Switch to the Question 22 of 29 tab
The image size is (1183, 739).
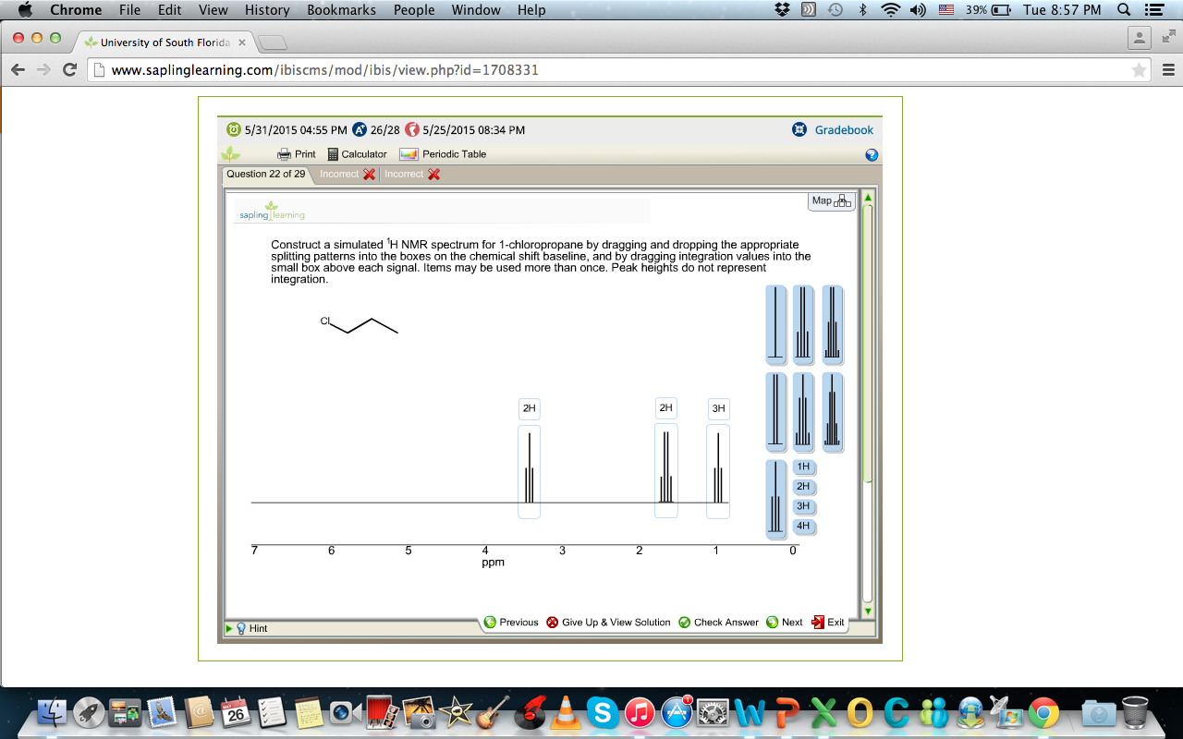(x=266, y=174)
